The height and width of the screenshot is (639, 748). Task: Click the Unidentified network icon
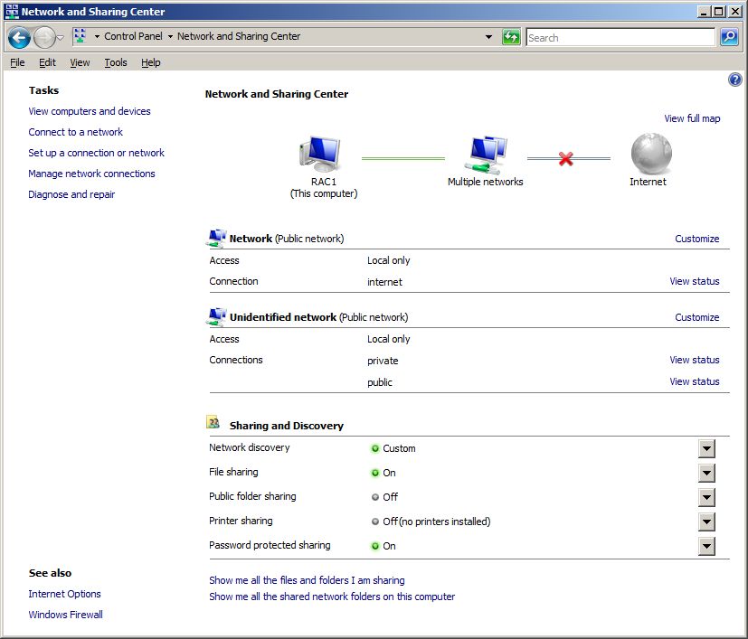(216, 316)
